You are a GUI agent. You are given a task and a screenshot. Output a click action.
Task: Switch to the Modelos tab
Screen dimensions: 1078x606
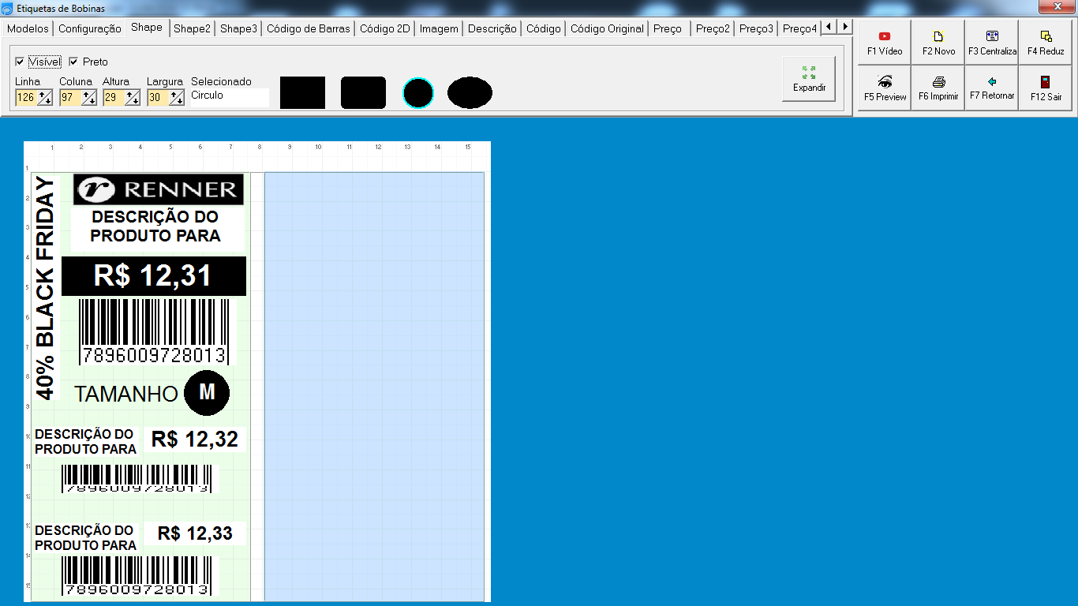pos(28,28)
